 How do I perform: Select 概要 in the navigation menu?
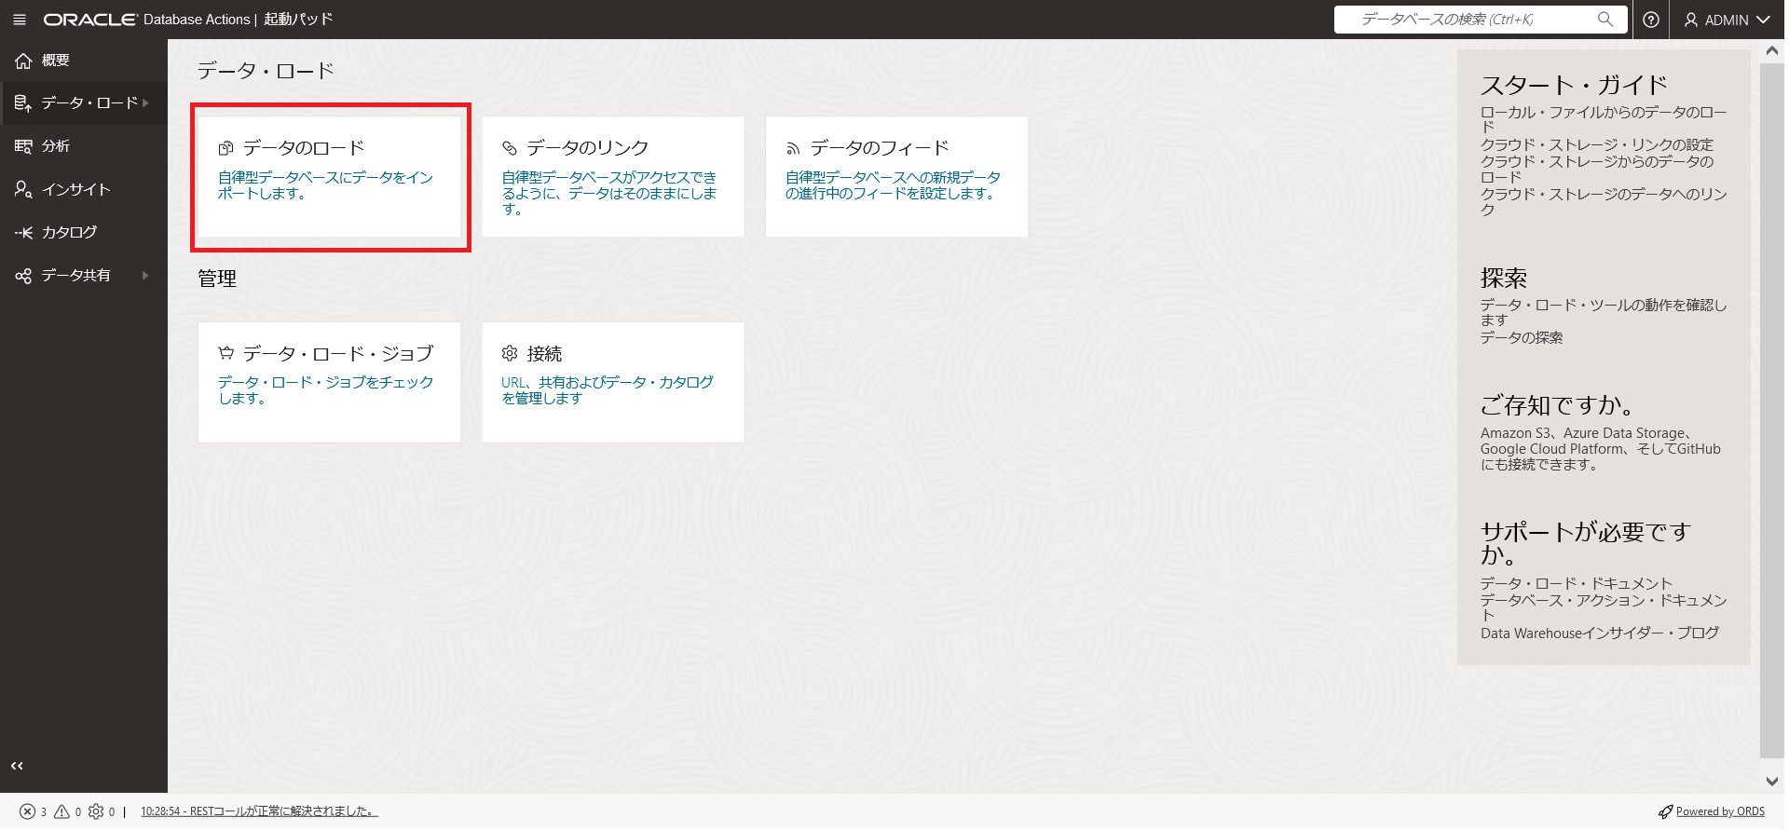pyautogui.click(x=84, y=61)
